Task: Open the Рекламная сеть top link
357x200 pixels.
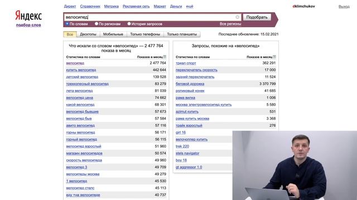Action: pos(136,6)
